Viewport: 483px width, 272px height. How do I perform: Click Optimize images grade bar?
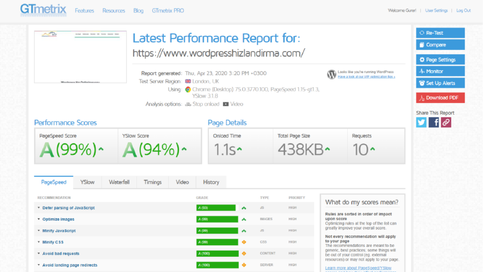click(217, 220)
